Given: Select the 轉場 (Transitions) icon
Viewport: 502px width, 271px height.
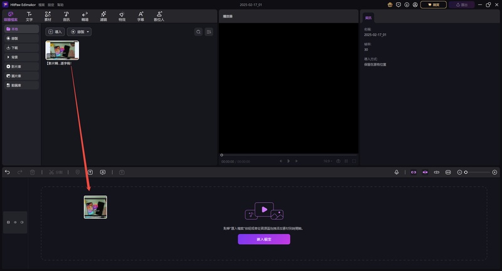Looking at the screenshot, I should coord(85,16).
